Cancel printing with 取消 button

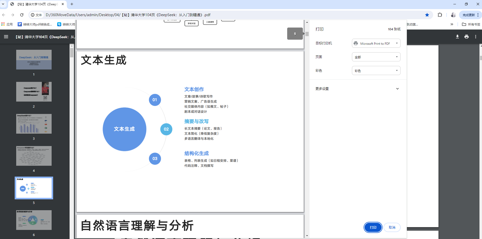tap(392, 227)
